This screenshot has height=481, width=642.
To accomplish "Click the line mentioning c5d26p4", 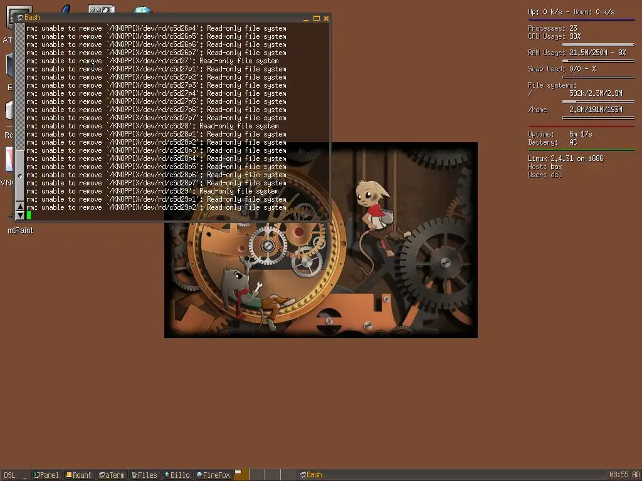I will pos(156,28).
